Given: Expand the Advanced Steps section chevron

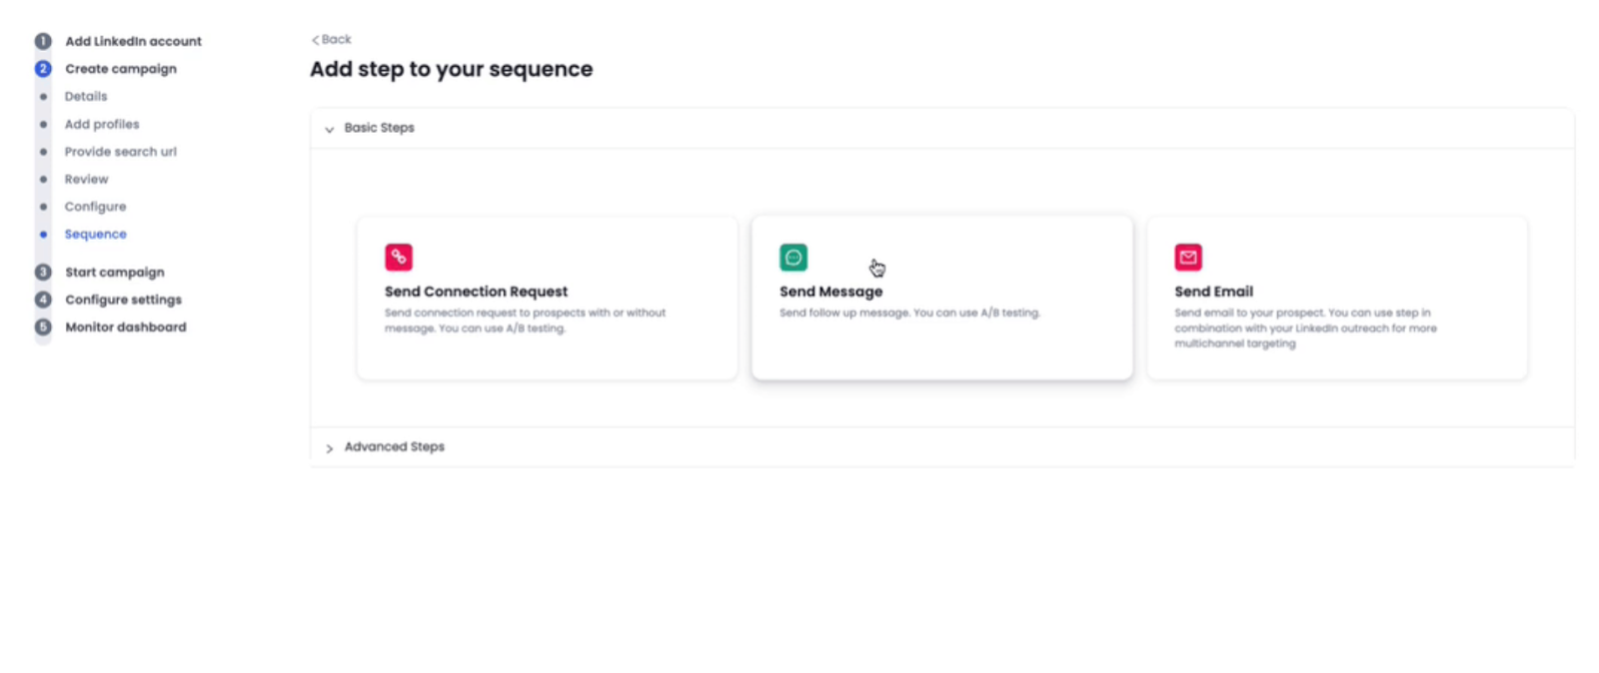Looking at the screenshot, I should [330, 448].
